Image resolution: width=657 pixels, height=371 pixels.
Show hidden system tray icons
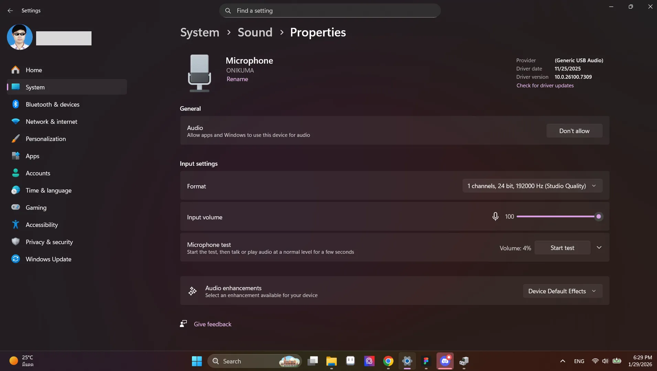pos(562,361)
